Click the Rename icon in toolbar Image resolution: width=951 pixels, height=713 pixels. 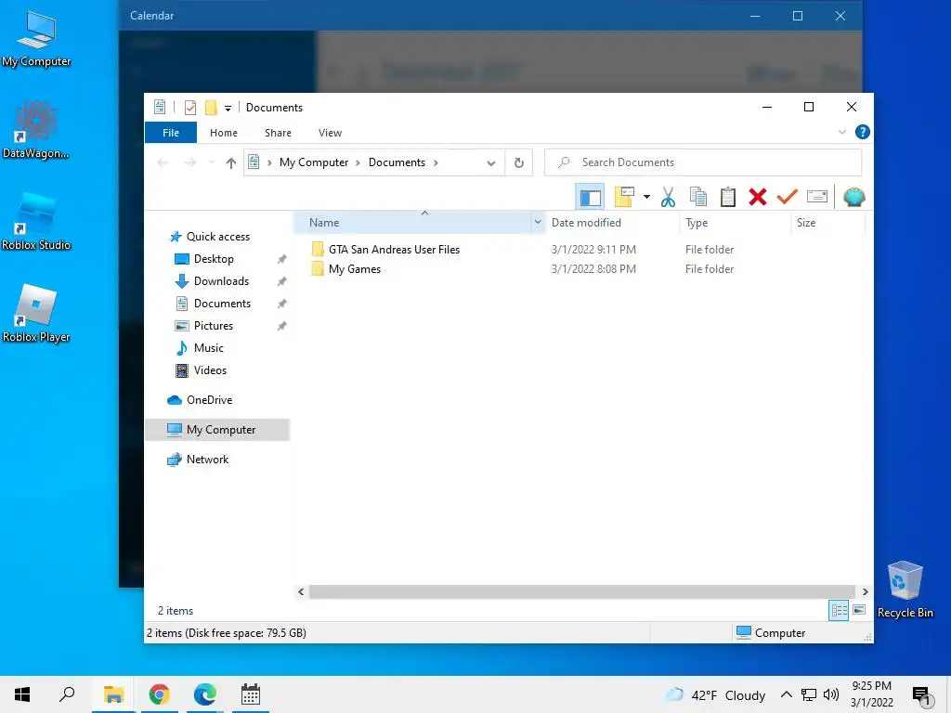(817, 197)
